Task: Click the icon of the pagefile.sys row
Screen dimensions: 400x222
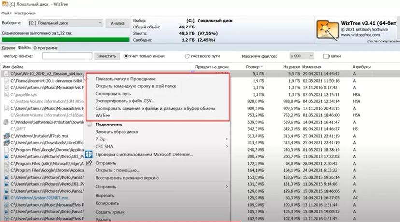Action: (x=6, y=95)
